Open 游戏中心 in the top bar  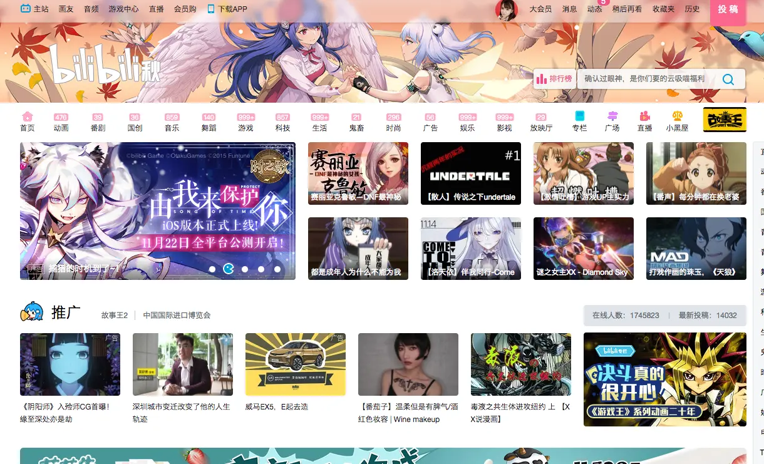click(123, 9)
